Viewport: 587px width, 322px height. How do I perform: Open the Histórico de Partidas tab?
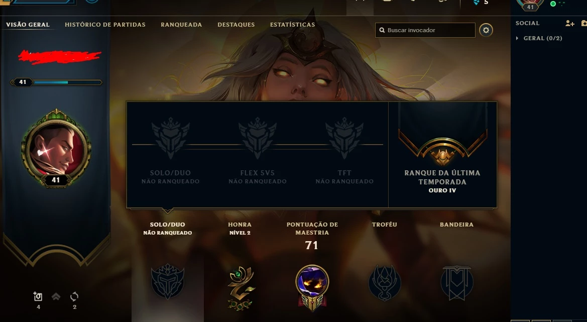(x=105, y=25)
